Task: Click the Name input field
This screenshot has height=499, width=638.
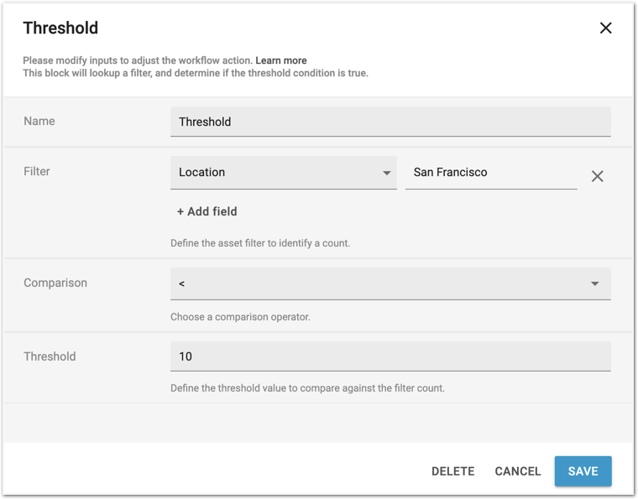Action: coord(390,122)
